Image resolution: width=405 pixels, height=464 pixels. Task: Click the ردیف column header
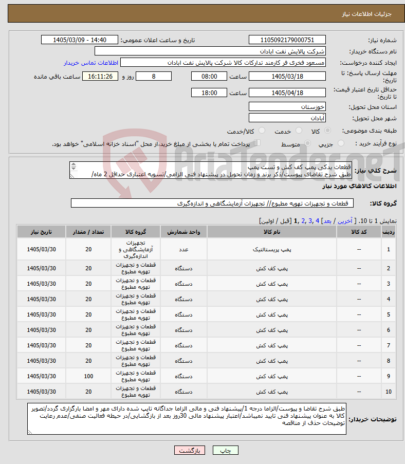[x=389, y=232]
